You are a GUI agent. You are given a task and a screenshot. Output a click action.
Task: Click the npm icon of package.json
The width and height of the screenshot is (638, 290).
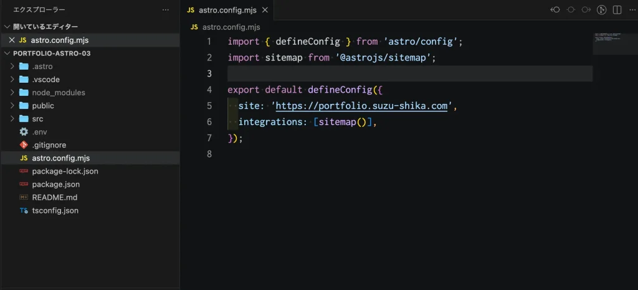pos(24,184)
